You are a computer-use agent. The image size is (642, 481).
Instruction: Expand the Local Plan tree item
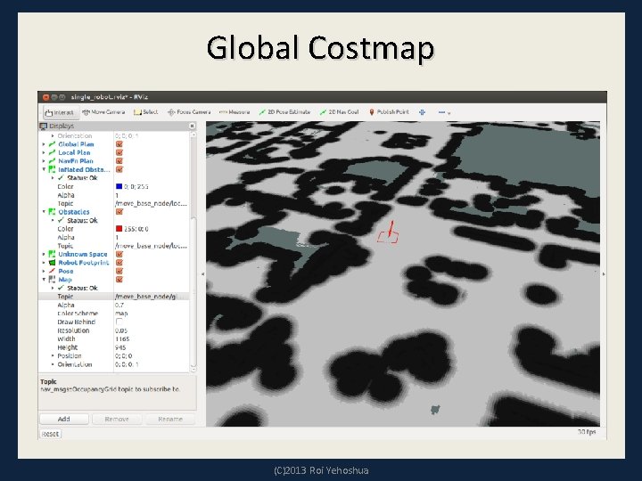pyautogui.click(x=44, y=152)
